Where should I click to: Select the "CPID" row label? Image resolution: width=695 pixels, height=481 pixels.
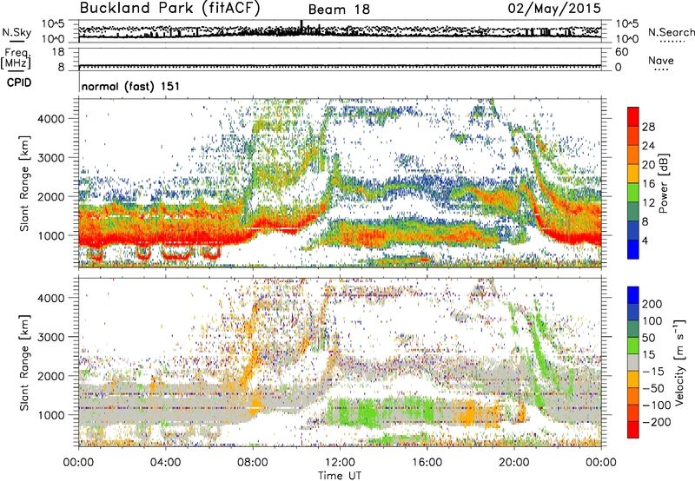(19, 82)
